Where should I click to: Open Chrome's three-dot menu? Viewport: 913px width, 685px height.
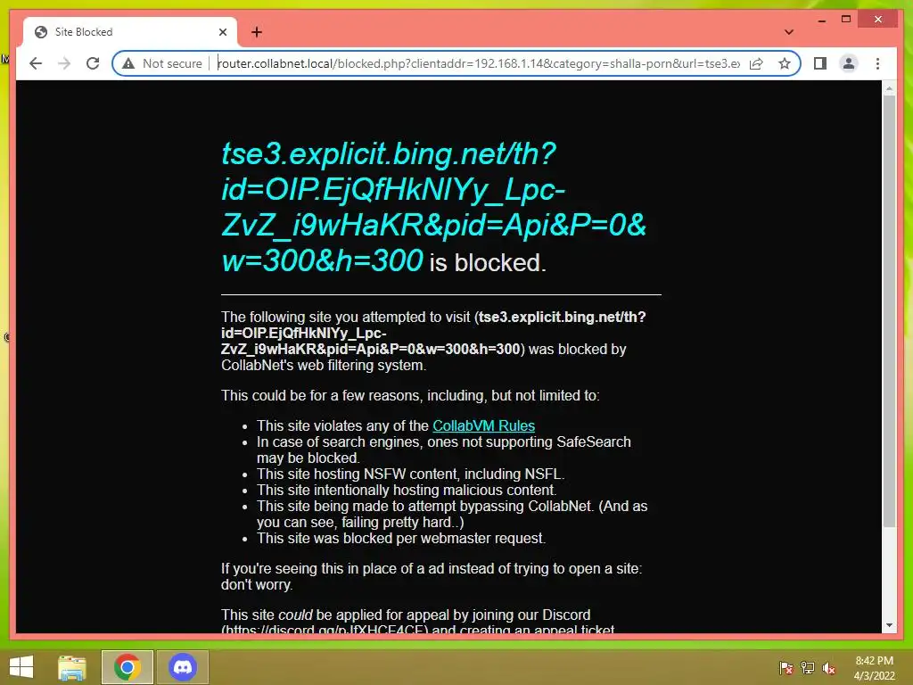tap(877, 63)
